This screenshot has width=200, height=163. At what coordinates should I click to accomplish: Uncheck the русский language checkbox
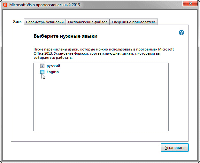[x=42, y=66]
